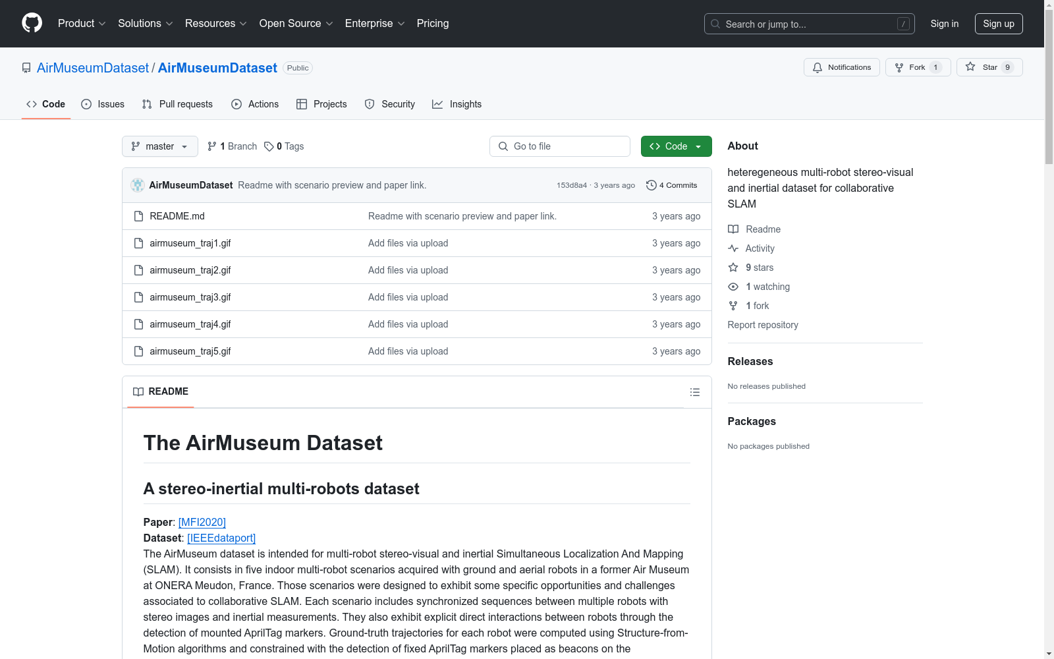Image resolution: width=1054 pixels, height=659 pixels.
Task: Click the AirMuseumDataset owner link in breadcrumb
Action: (x=93, y=68)
